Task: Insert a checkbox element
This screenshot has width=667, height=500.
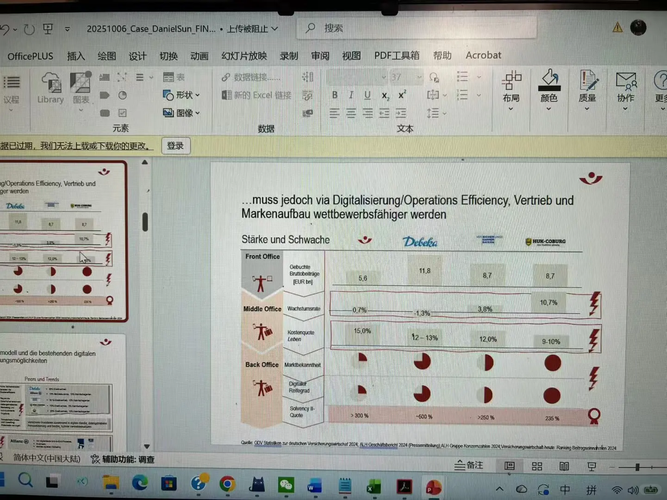Action: pos(123,113)
